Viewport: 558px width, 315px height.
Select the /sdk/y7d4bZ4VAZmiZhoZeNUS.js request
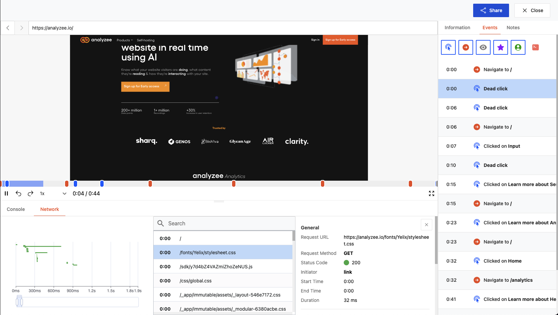pos(223,267)
